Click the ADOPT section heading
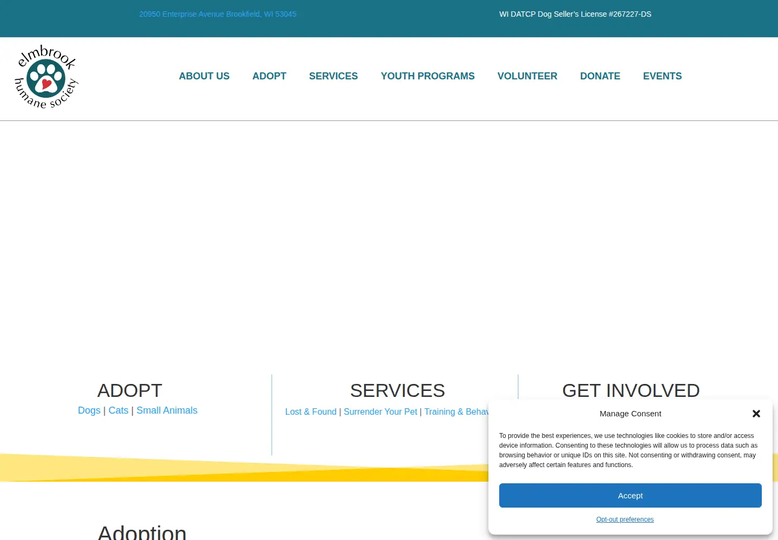The width and height of the screenshot is (778, 540). pos(130,390)
